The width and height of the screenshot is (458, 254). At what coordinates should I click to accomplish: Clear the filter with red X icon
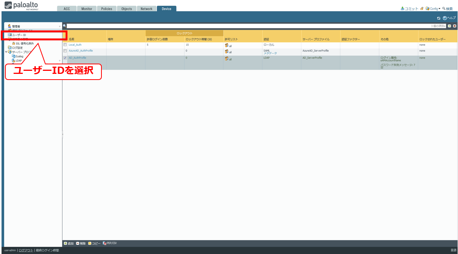(x=455, y=26)
